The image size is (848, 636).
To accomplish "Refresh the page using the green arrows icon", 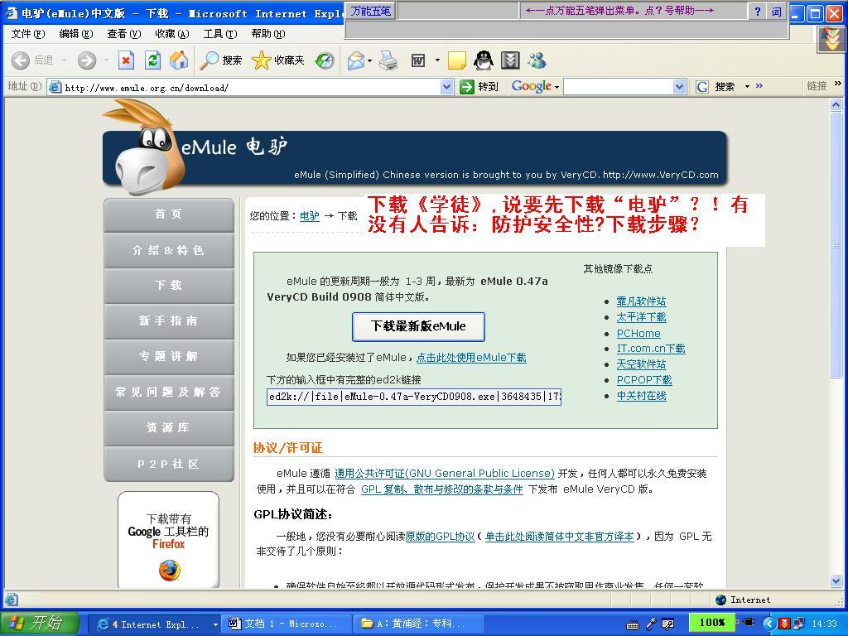I will click(153, 60).
